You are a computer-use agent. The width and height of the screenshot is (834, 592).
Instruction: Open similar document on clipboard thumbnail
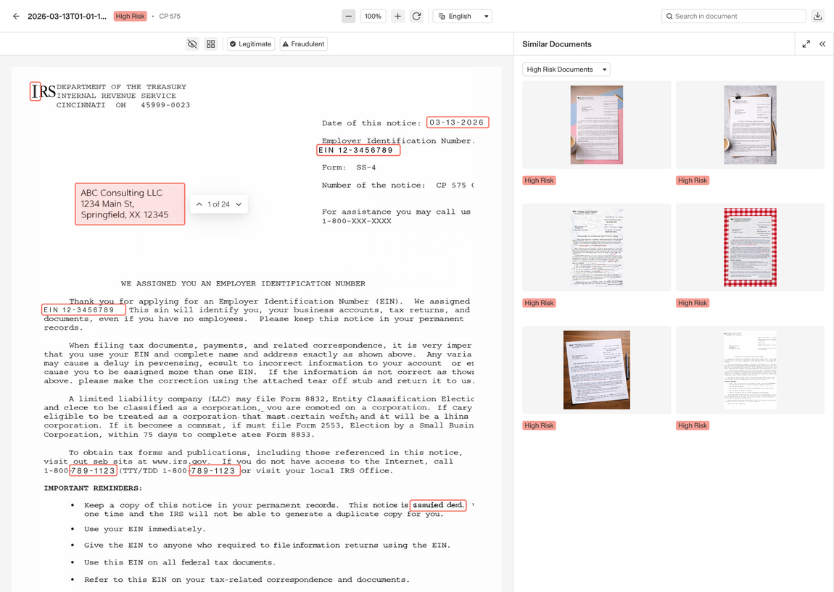tap(750, 125)
